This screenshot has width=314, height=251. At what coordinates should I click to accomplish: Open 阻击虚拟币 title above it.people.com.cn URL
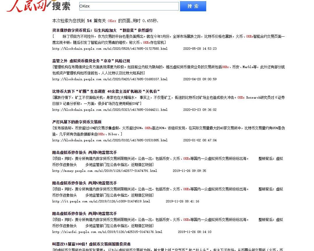(84, 183)
